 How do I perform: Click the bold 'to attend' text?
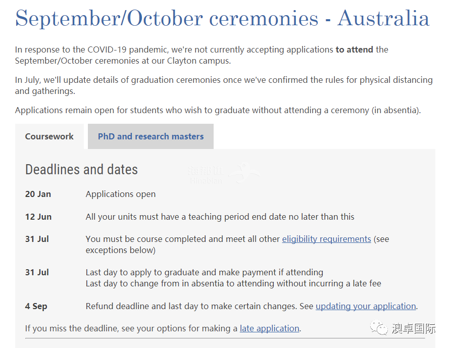coord(355,49)
